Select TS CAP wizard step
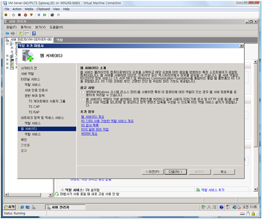The height and width of the screenshot is (219, 262). point(34,107)
